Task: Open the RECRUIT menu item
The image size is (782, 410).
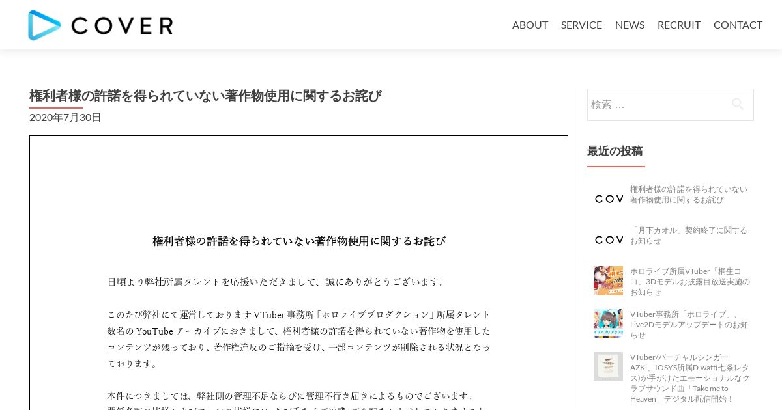Action: point(679,25)
